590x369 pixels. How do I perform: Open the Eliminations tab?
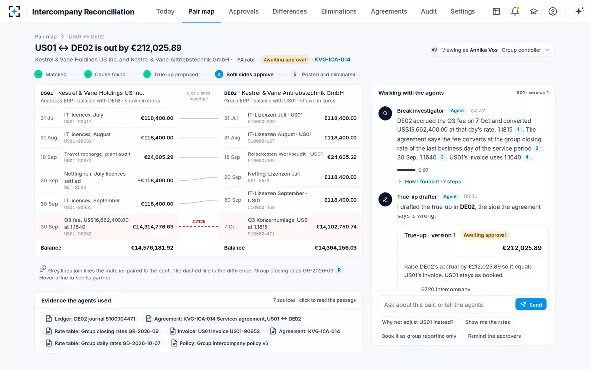339,11
